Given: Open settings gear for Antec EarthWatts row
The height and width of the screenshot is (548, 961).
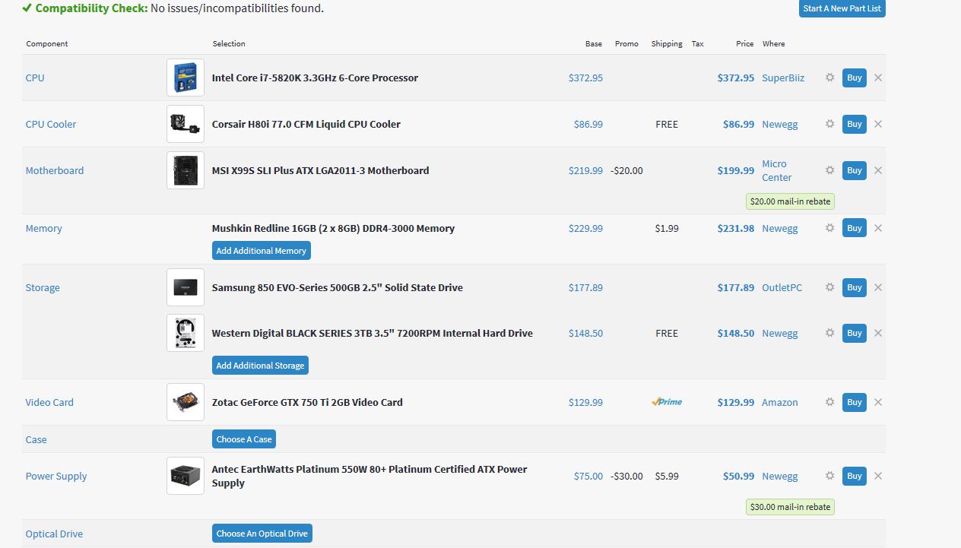Looking at the screenshot, I should pyautogui.click(x=829, y=476).
